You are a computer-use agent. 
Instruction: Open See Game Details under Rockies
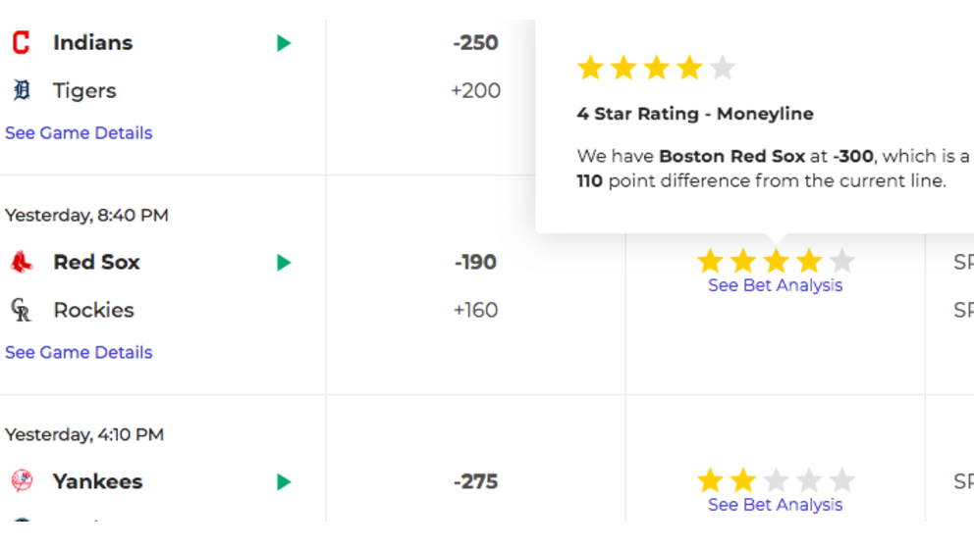[x=79, y=352]
